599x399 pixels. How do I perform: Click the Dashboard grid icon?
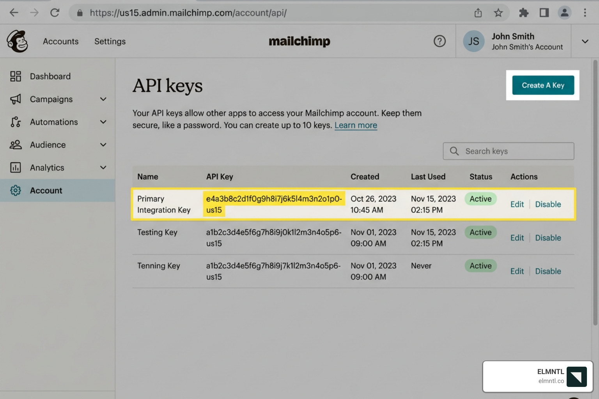click(x=16, y=76)
